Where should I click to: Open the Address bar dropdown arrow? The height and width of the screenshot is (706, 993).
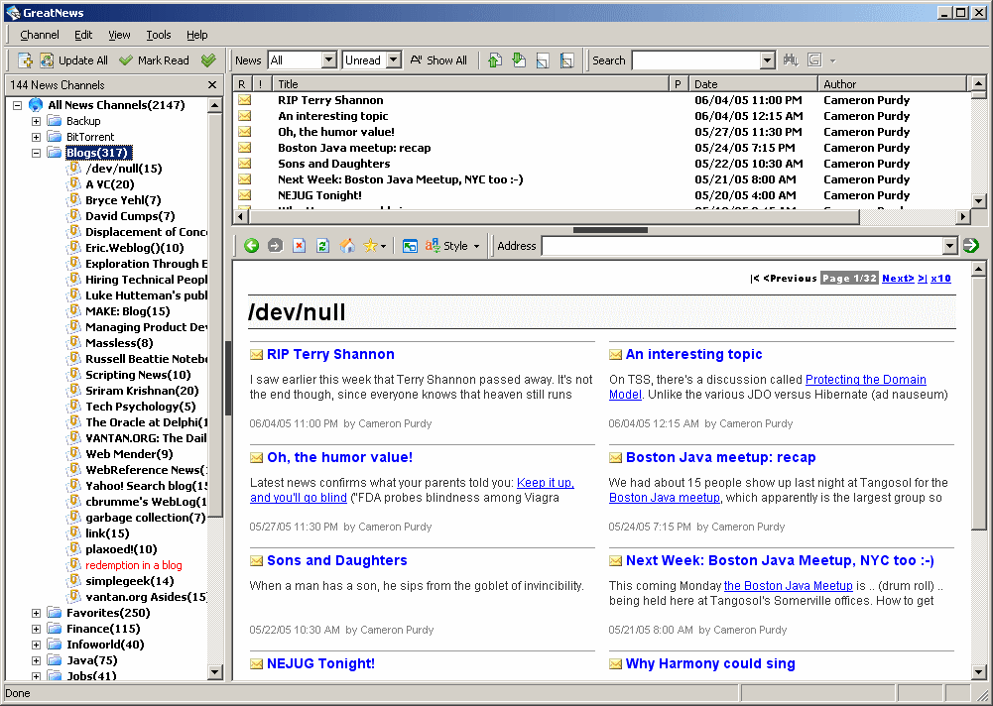click(949, 246)
